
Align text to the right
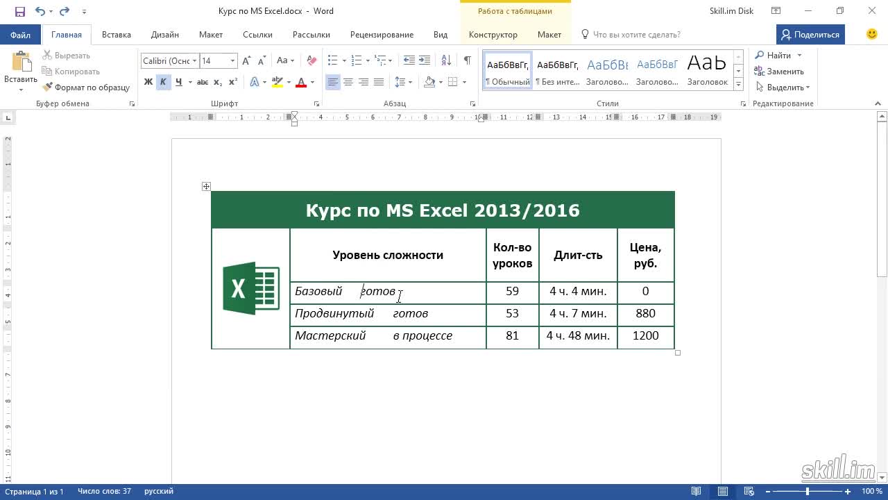click(364, 82)
